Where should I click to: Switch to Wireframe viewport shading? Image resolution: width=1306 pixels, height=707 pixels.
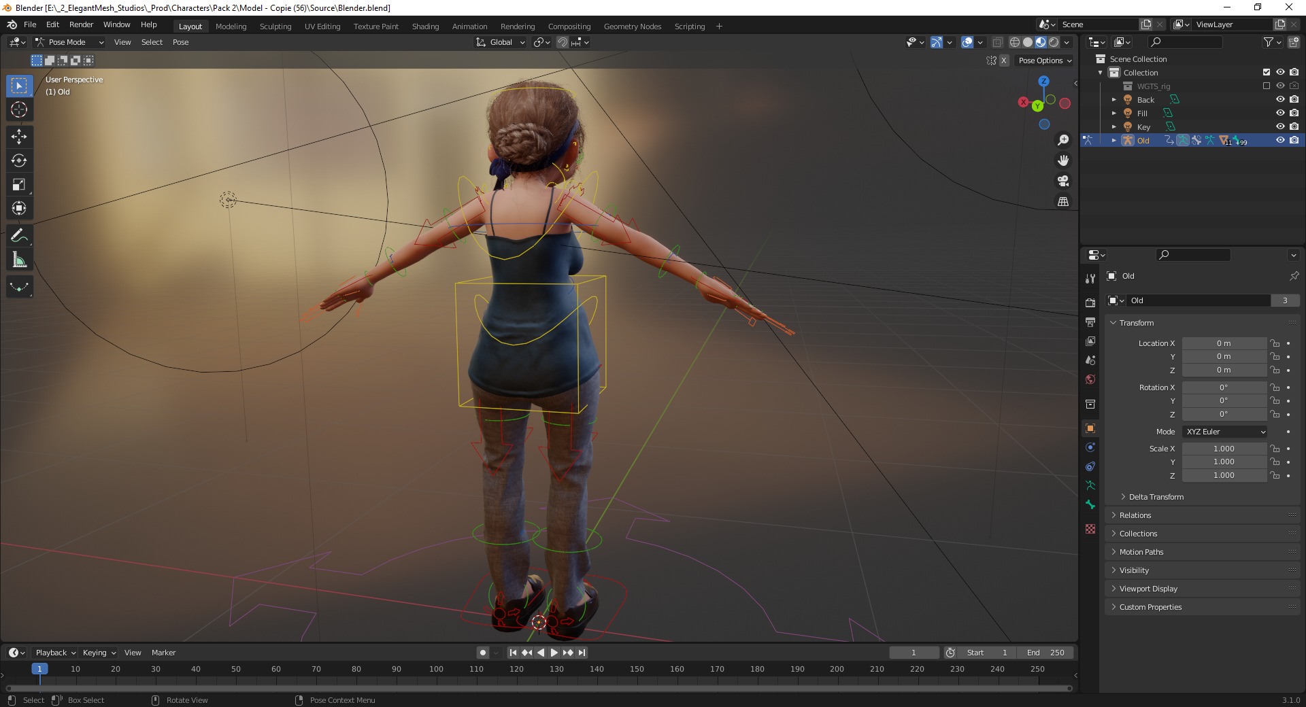click(1015, 42)
